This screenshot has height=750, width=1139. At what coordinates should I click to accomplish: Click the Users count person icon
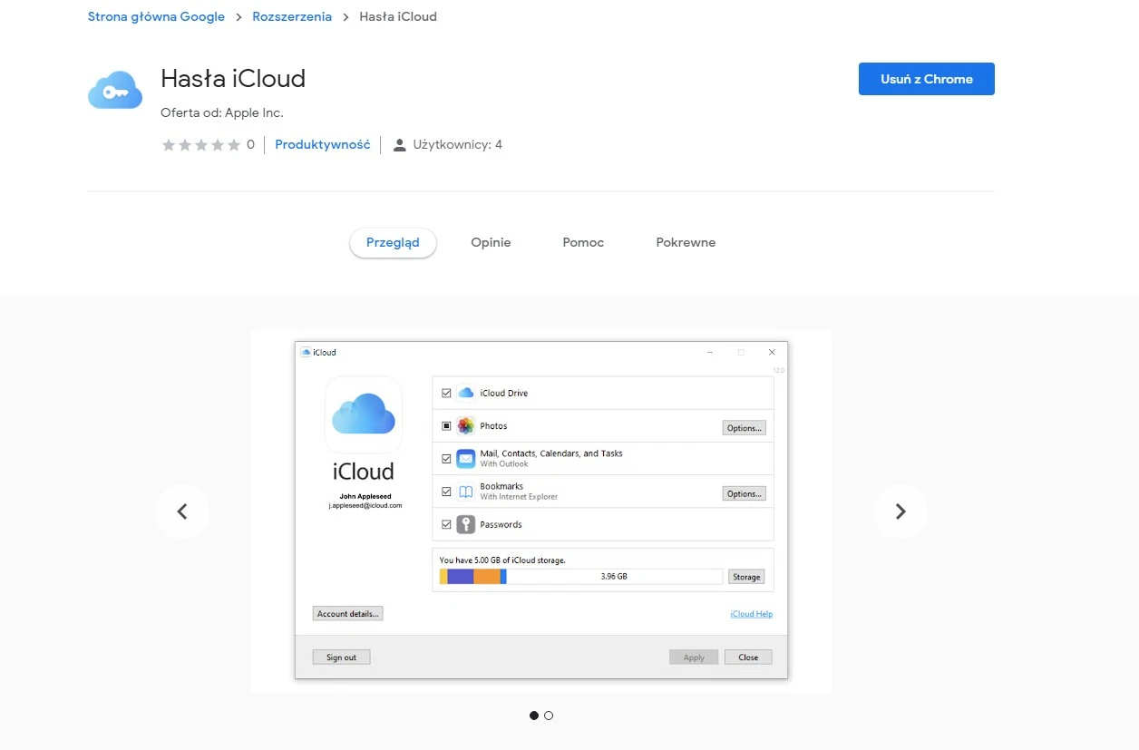(399, 143)
